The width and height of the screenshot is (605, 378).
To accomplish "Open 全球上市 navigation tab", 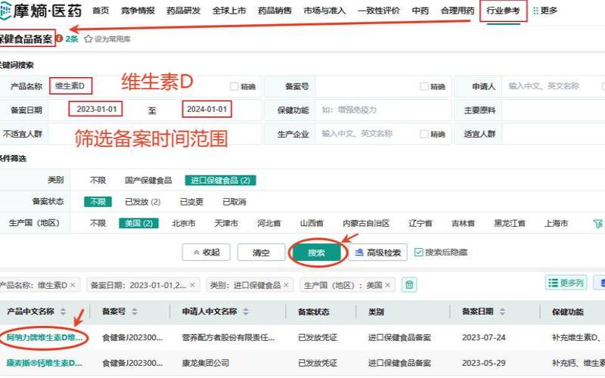I will click(x=229, y=11).
